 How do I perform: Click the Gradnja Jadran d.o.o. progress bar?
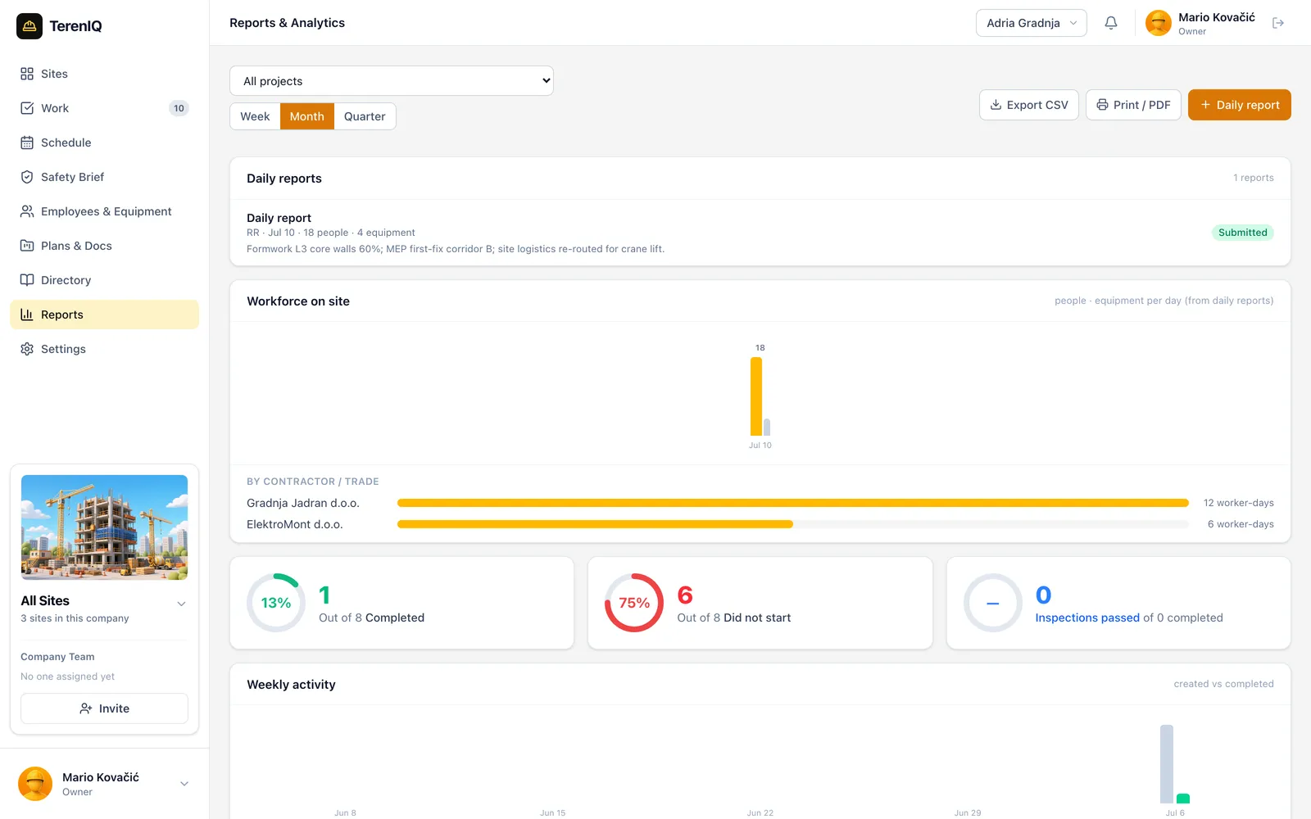click(793, 503)
